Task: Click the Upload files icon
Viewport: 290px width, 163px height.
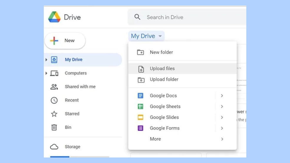Action: tap(141, 69)
